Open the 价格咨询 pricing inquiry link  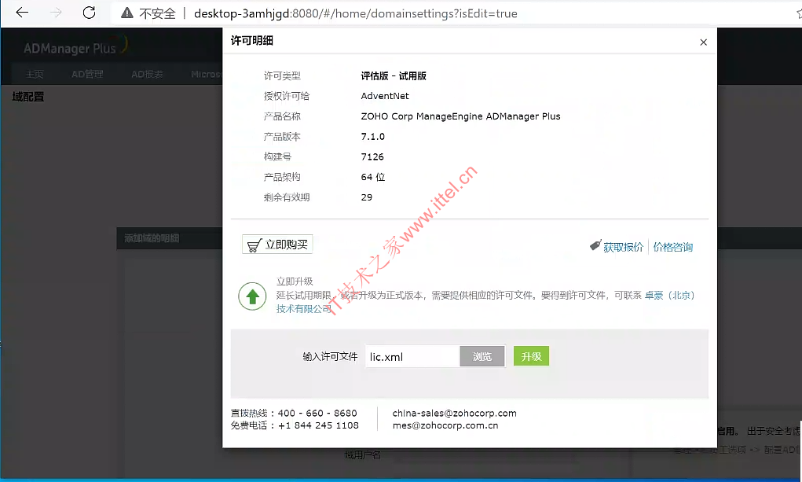pos(672,248)
